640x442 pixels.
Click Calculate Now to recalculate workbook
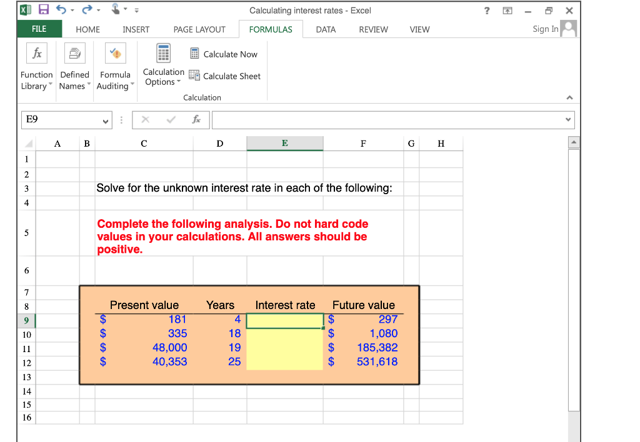224,54
